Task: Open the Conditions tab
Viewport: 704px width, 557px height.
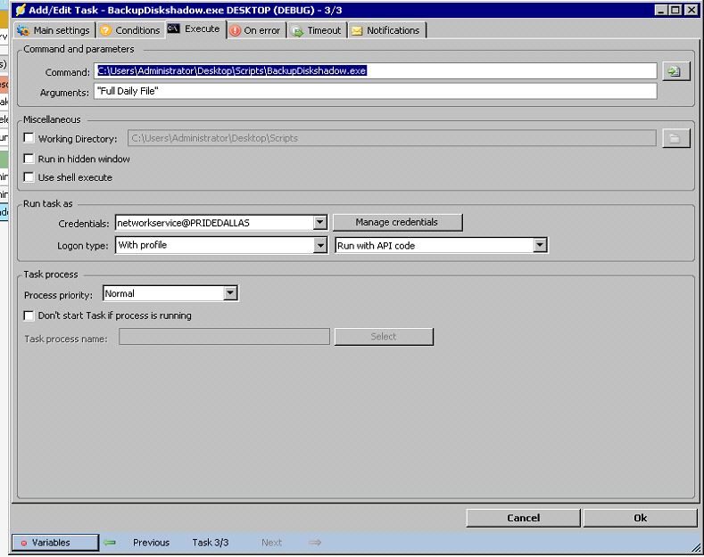Action: [130, 30]
